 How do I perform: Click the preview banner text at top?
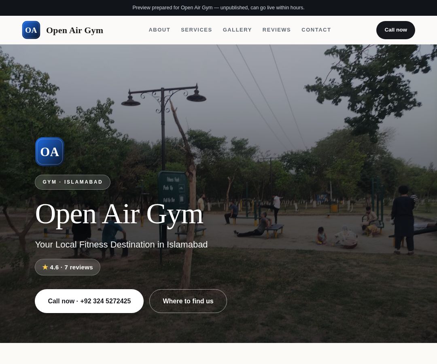218,8
